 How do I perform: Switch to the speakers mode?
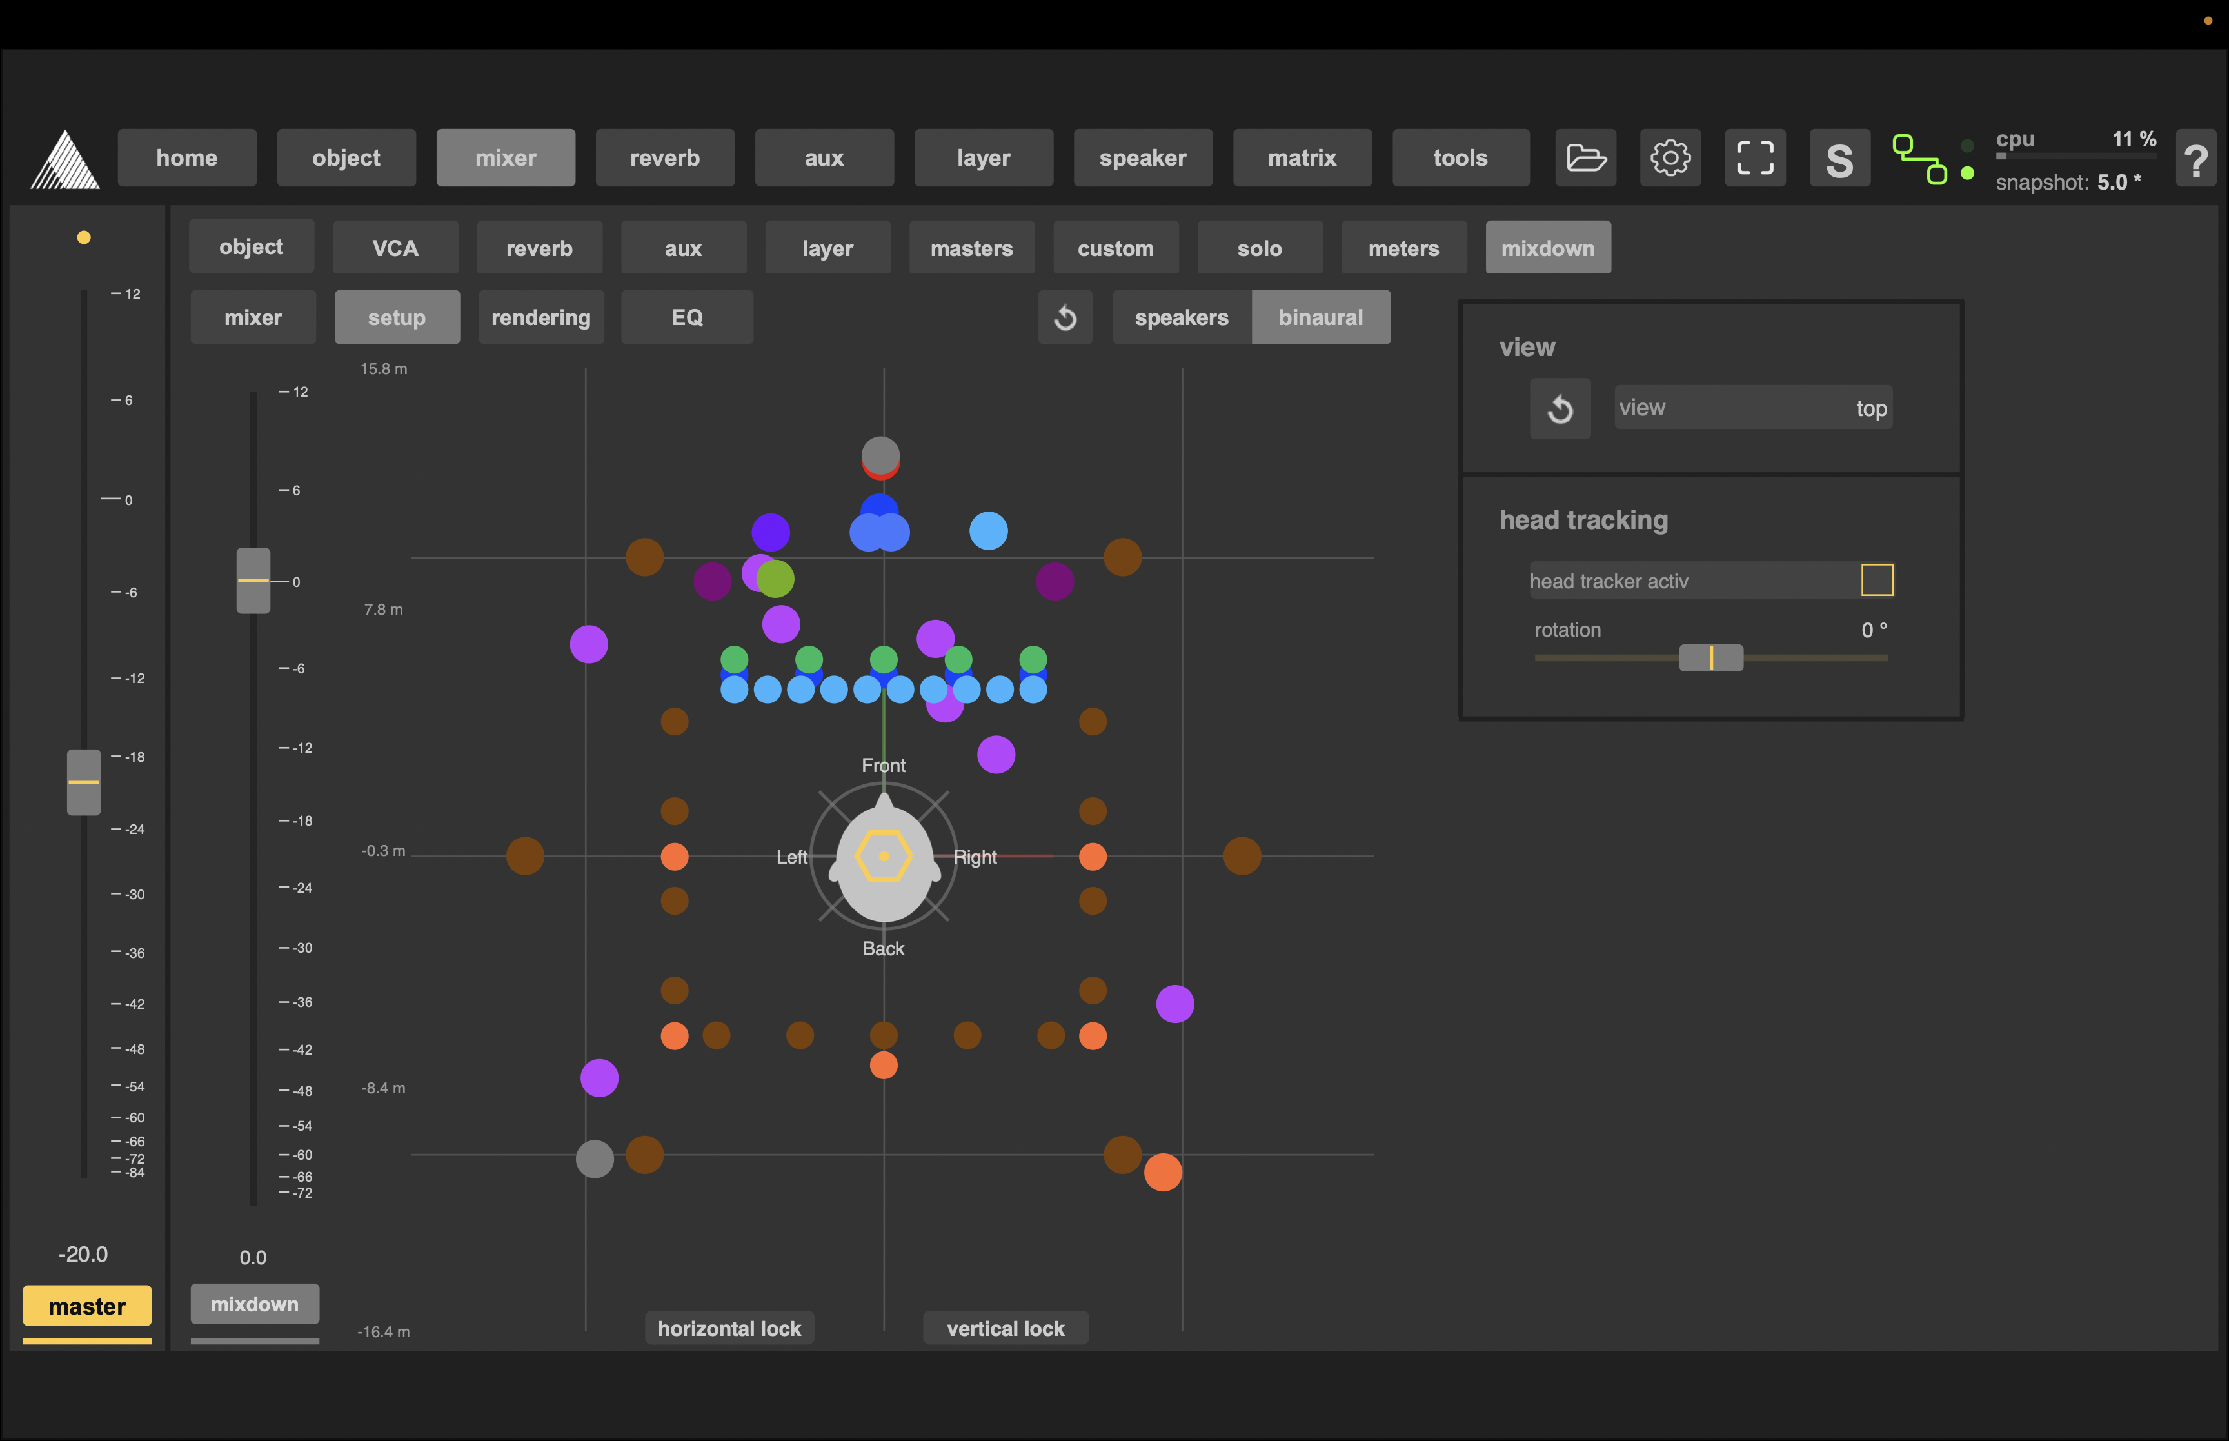pos(1180,318)
